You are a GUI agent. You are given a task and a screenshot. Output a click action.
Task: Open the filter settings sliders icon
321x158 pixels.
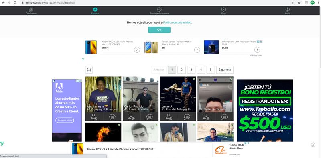pos(89,70)
